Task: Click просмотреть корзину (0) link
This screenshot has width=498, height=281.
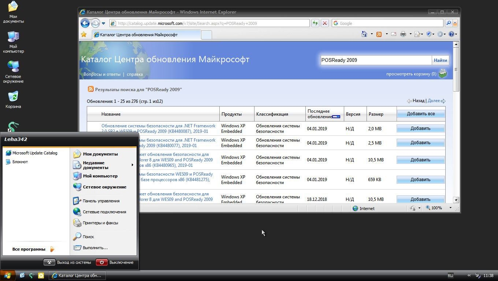Action: point(411,74)
